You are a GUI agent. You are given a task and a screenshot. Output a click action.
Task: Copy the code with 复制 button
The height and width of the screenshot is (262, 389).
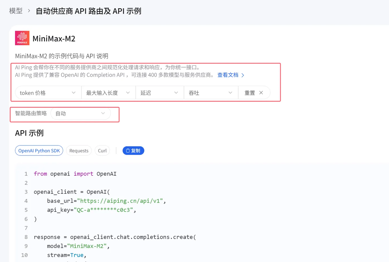pos(133,150)
